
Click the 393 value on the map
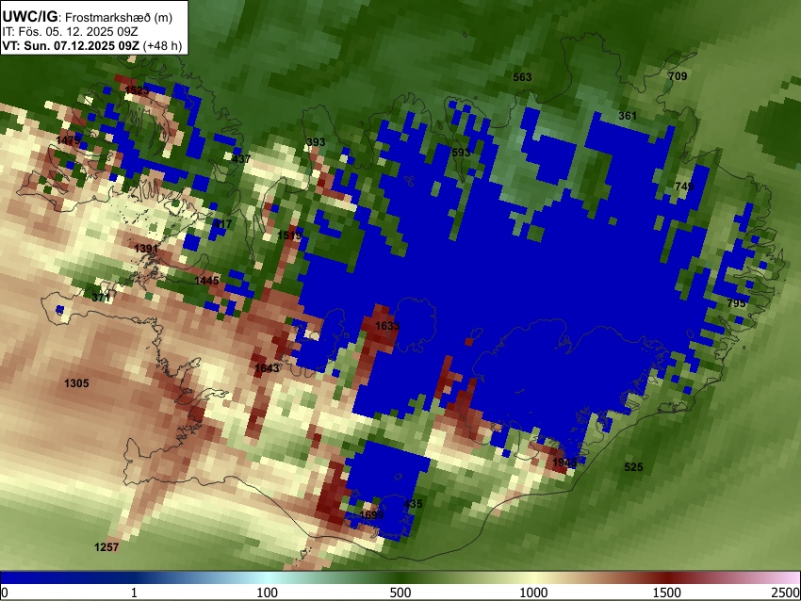pyautogui.click(x=316, y=142)
